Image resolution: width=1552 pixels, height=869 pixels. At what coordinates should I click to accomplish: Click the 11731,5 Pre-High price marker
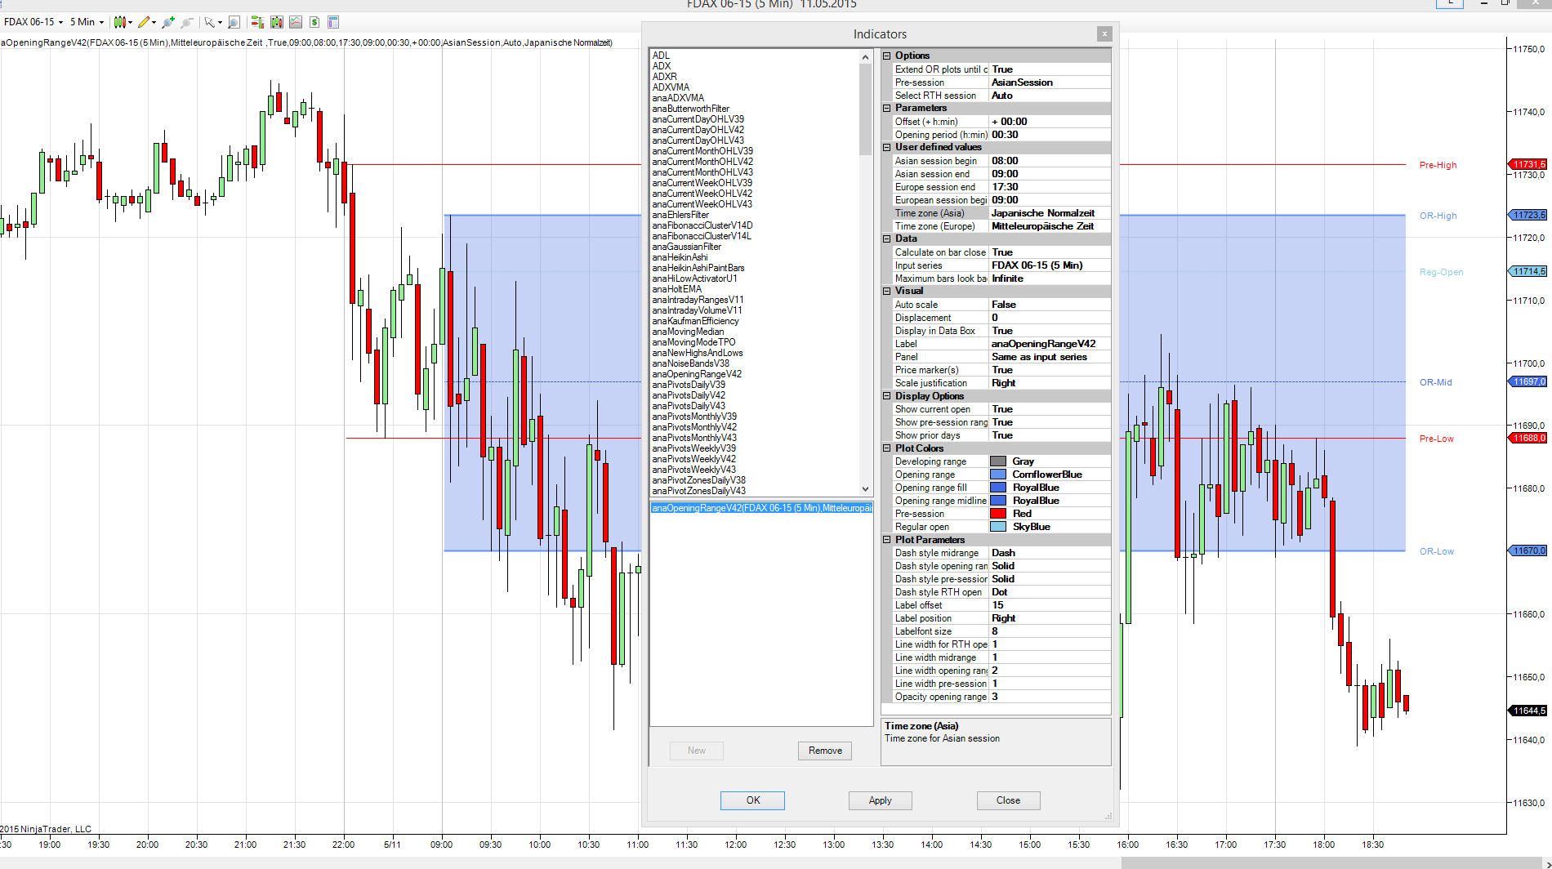click(x=1527, y=164)
